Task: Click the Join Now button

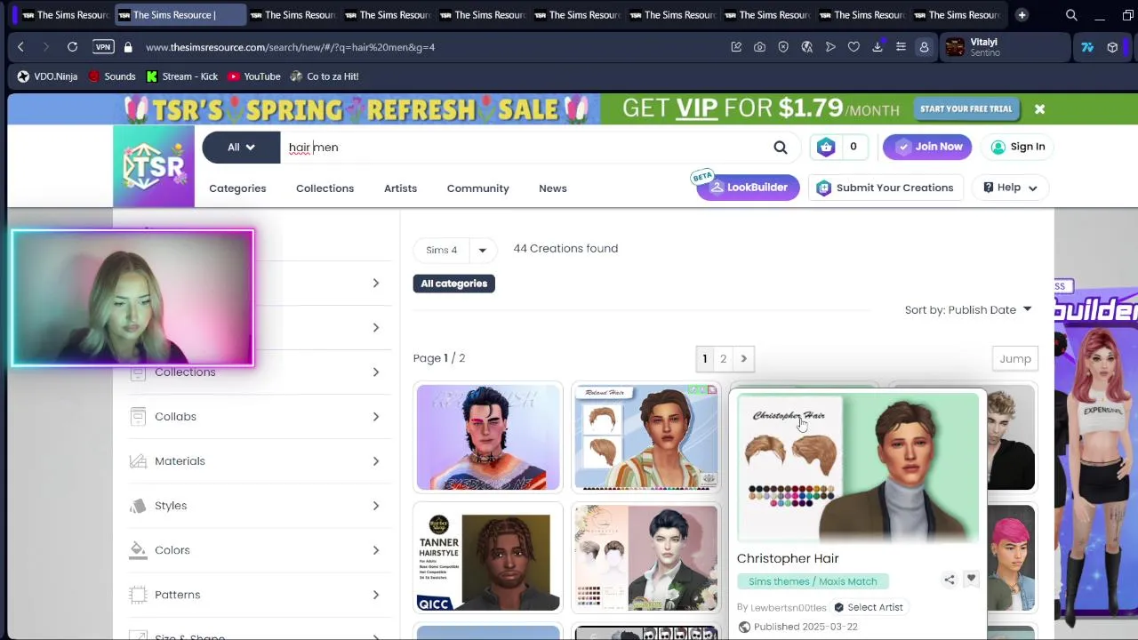Action: coord(927,147)
